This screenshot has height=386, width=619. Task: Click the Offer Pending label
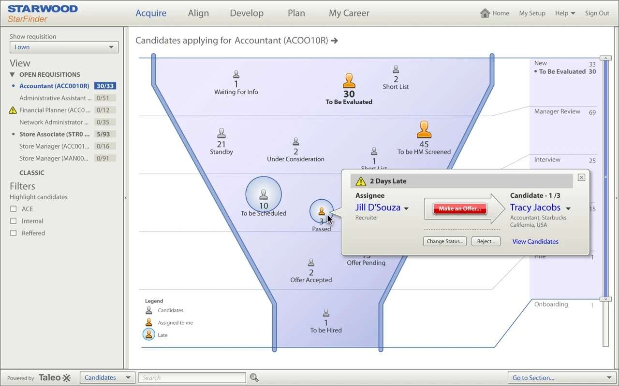click(x=366, y=263)
